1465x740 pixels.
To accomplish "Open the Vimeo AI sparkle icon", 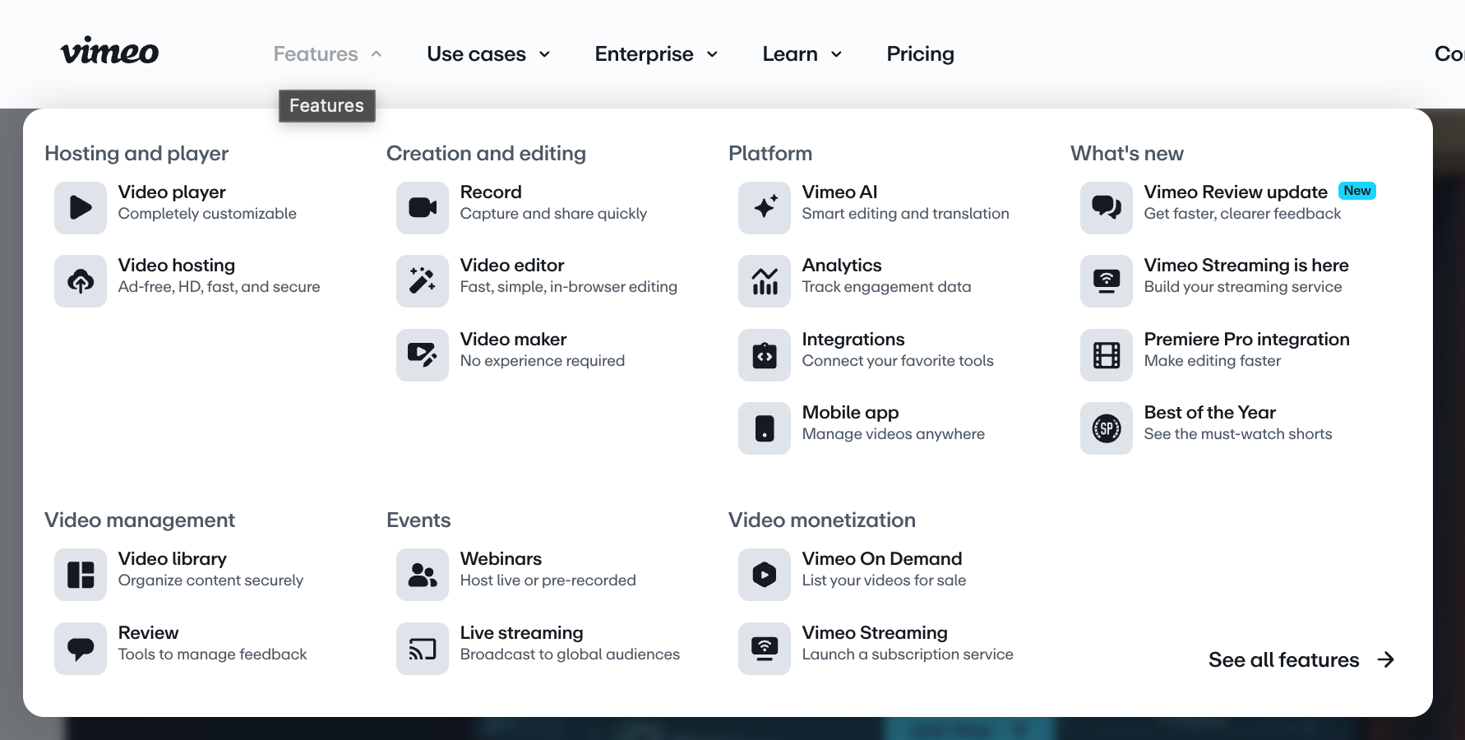I will [765, 207].
